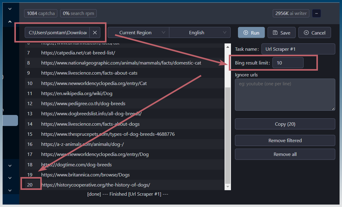The image size is (342, 207).
Task: Click the tilde icon beside ai writer
Action: [316, 13]
